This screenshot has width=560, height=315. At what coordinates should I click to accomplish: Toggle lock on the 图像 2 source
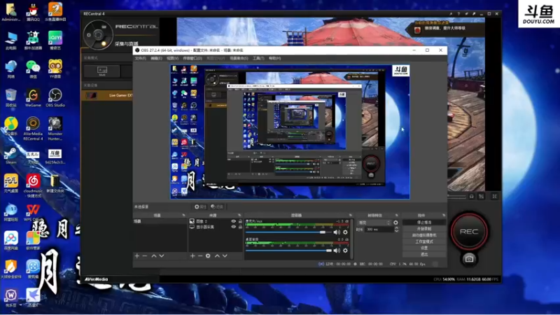(240, 221)
